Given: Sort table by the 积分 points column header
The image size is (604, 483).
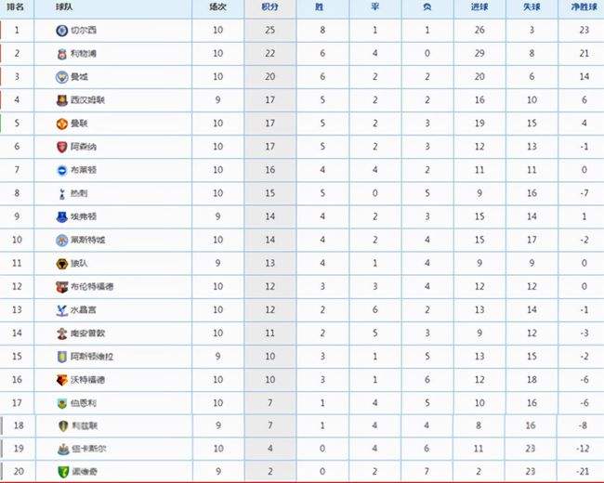Looking at the screenshot, I should click(x=269, y=7).
